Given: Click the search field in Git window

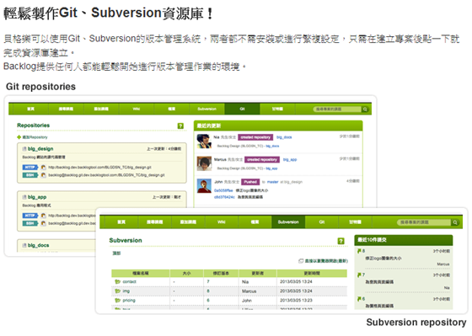Looking at the screenshot, I should click(x=337, y=109).
